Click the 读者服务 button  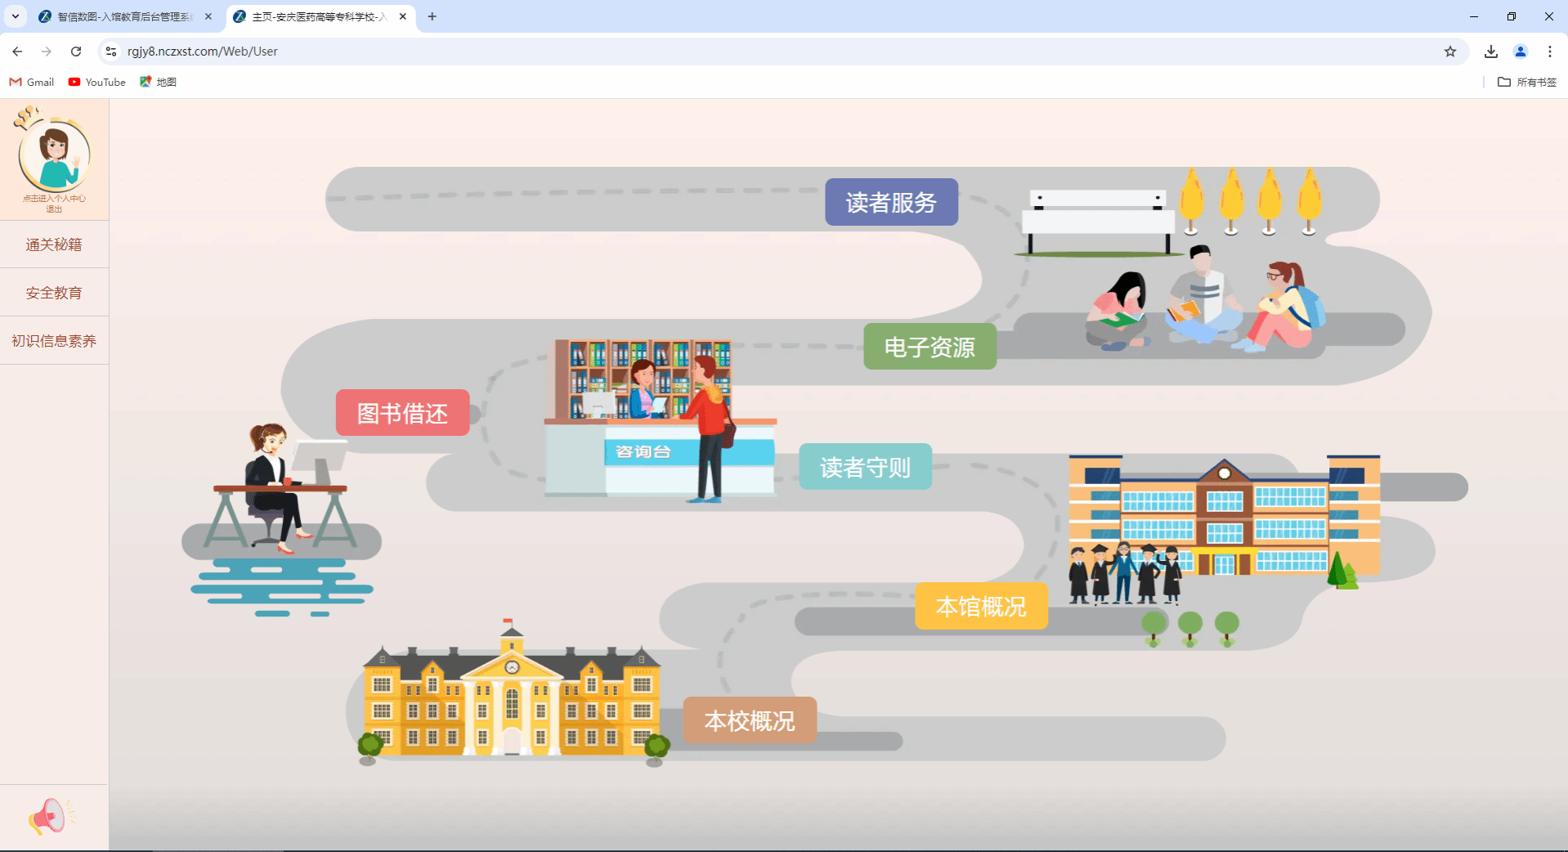tap(891, 202)
